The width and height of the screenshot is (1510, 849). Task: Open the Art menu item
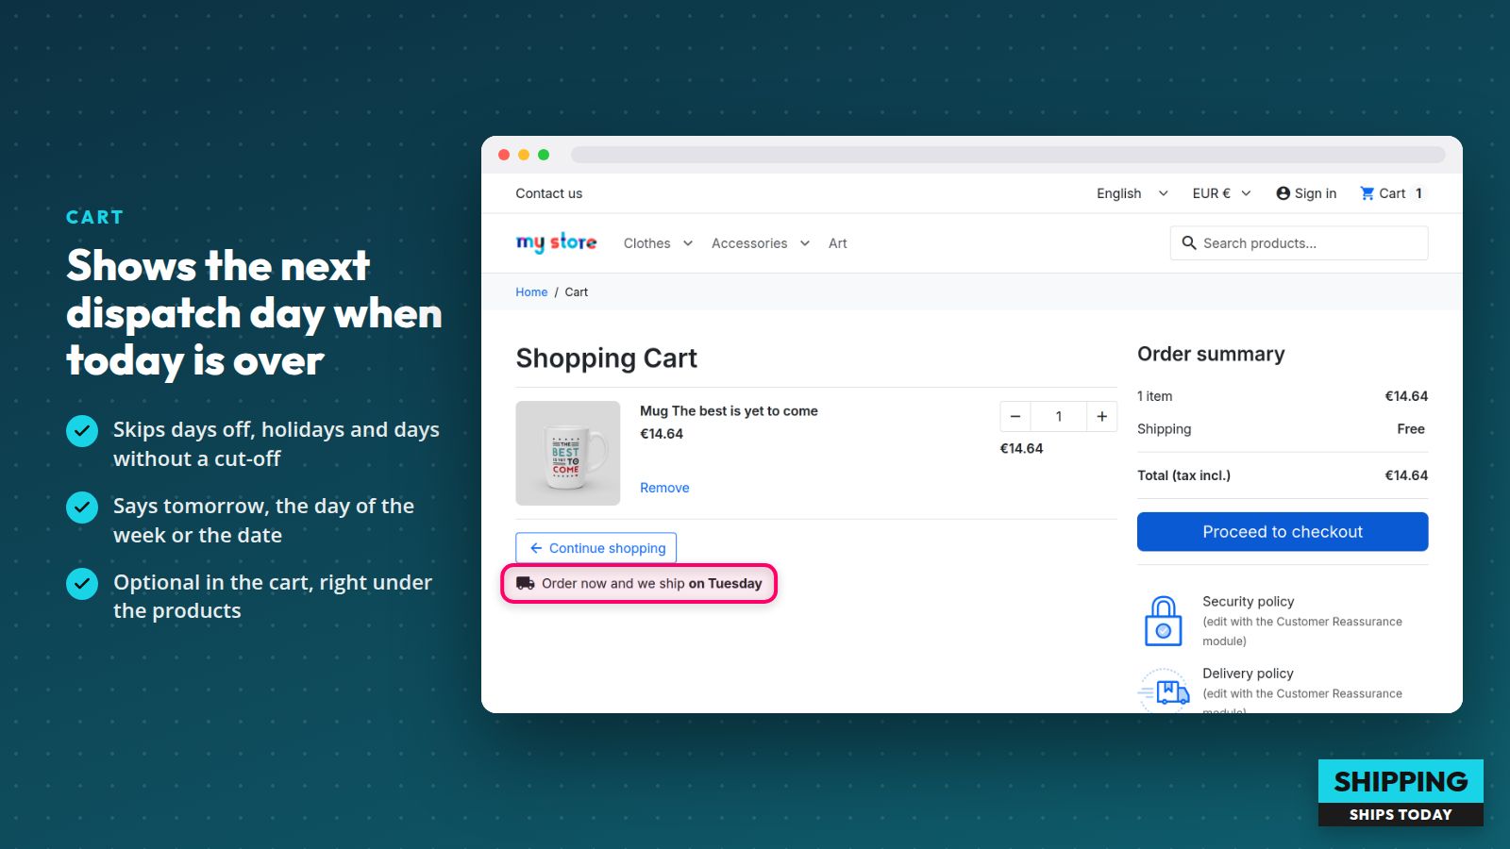(838, 243)
